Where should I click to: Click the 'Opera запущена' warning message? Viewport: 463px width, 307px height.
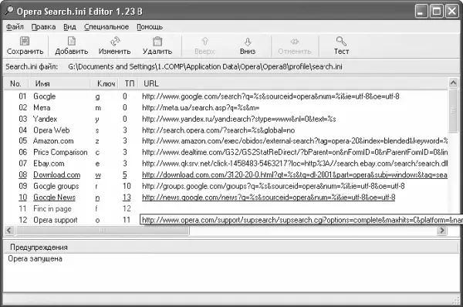tap(35, 258)
